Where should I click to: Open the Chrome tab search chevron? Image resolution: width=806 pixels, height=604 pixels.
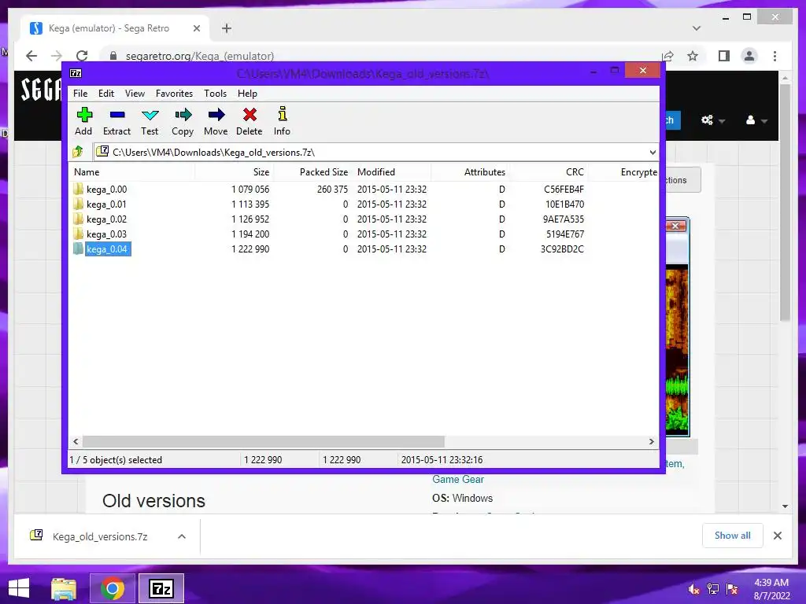[697, 28]
